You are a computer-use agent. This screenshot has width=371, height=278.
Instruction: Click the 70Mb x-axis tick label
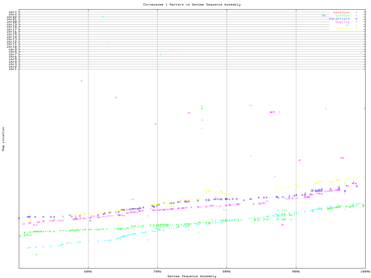point(157,272)
